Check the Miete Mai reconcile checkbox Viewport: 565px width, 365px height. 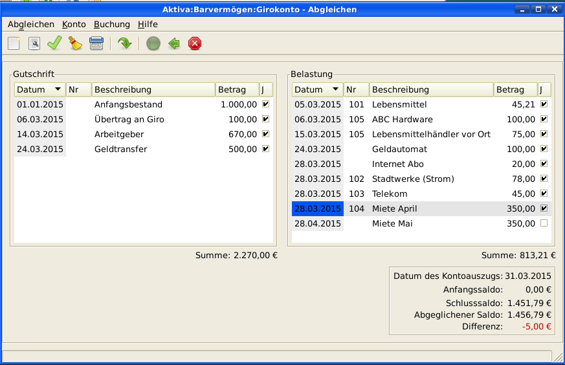pyautogui.click(x=544, y=223)
